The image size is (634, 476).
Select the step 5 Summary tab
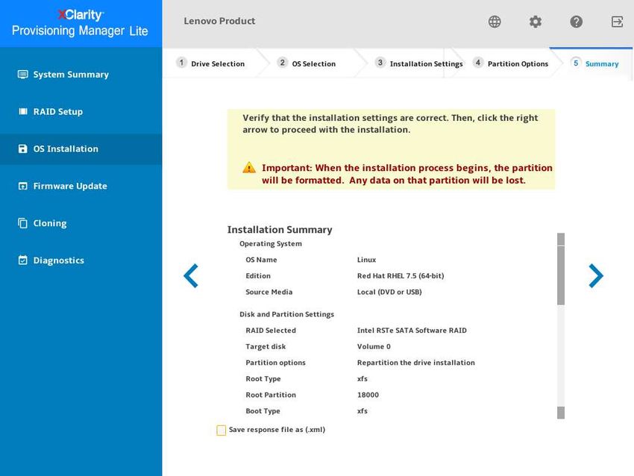tap(594, 63)
